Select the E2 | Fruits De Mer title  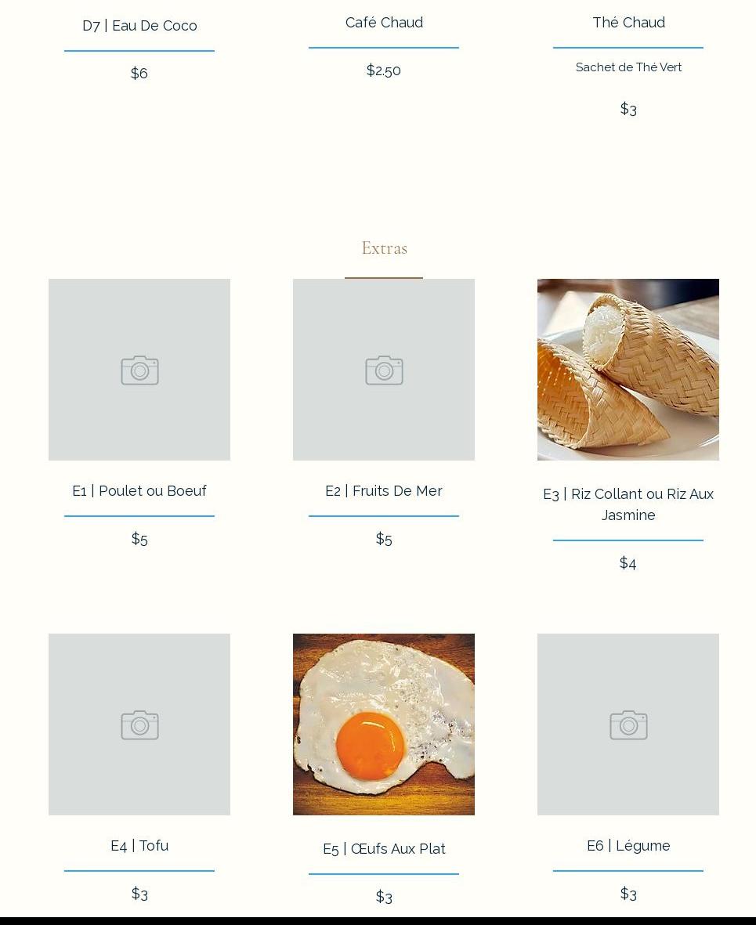(x=384, y=491)
